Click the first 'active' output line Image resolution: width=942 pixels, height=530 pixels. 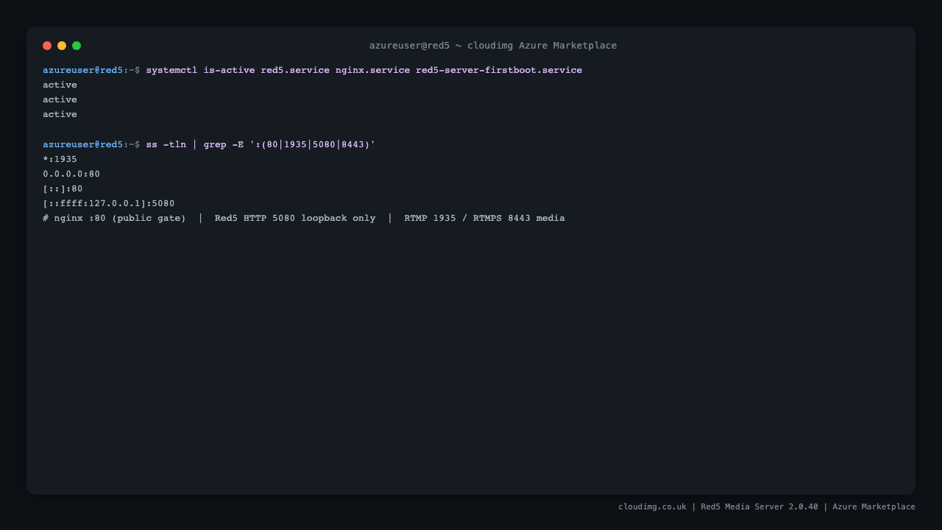(60, 85)
